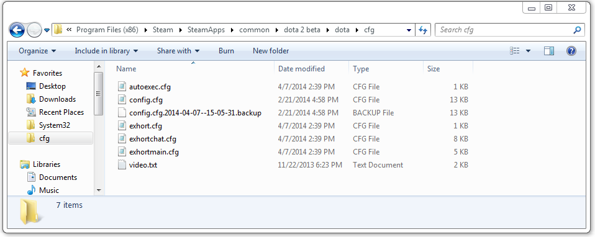The height and width of the screenshot is (237, 595).
Task: Click the Favorites star icon
Action: [x=25, y=73]
